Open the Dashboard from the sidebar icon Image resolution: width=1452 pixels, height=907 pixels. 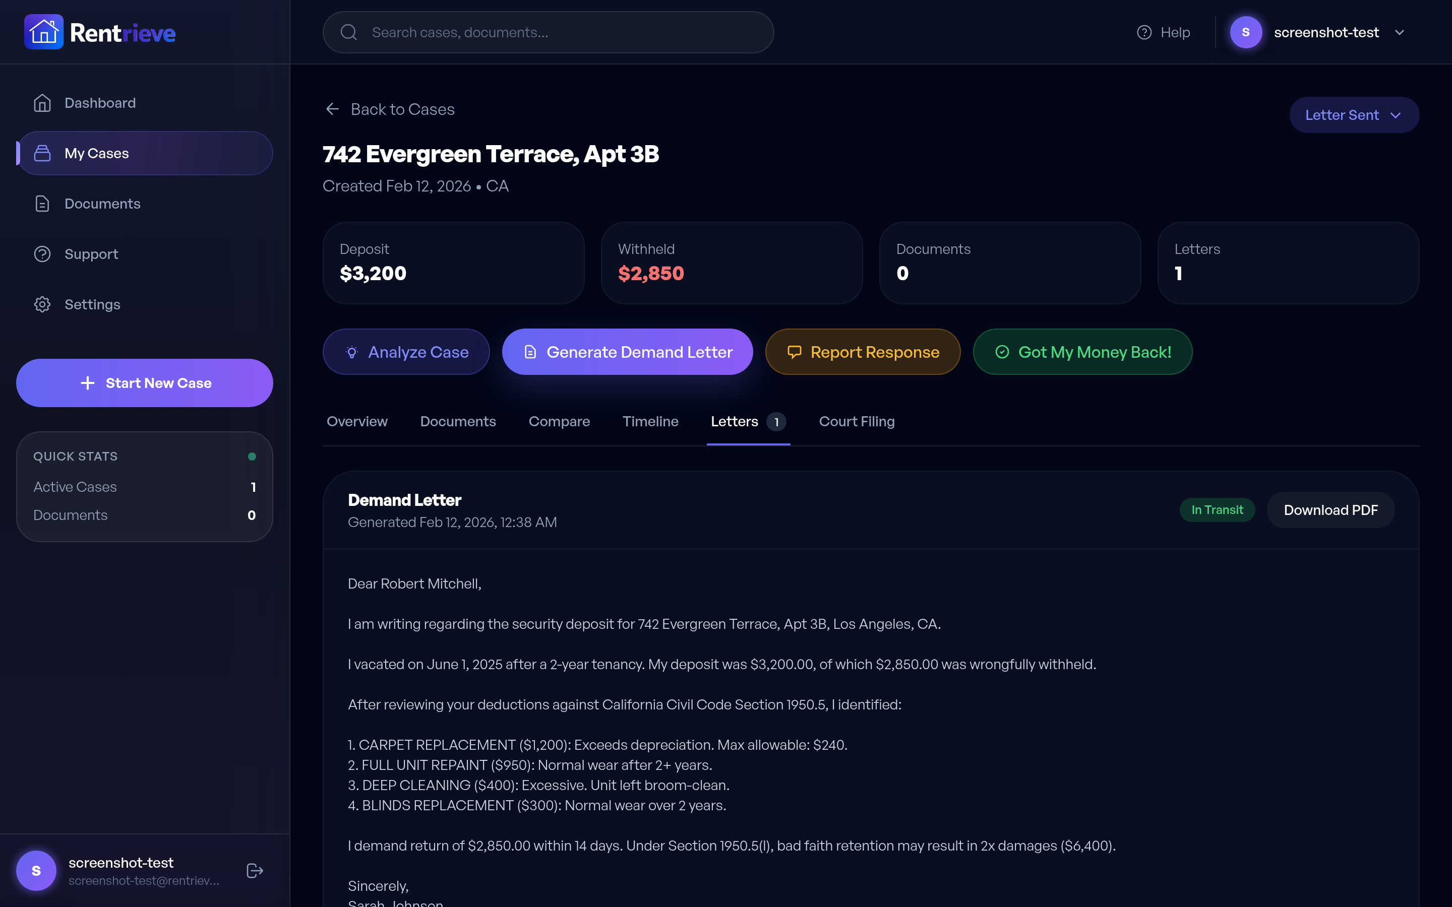[x=42, y=103]
